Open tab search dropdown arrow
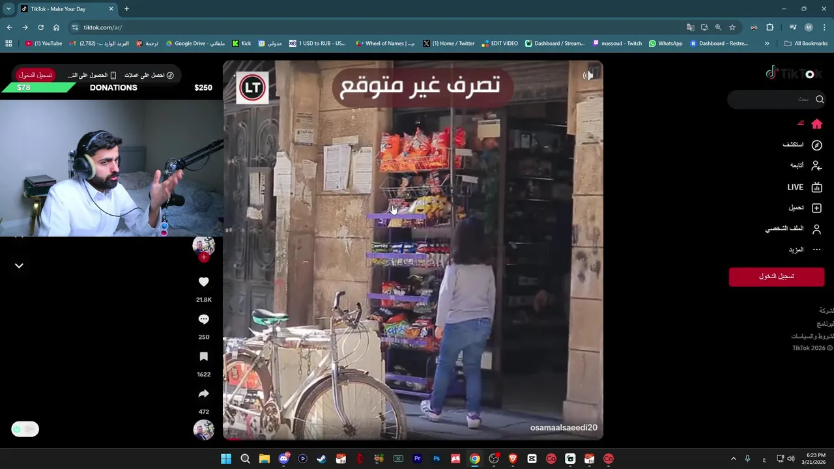Viewport: 834px width, 469px height. [x=8, y=9]
